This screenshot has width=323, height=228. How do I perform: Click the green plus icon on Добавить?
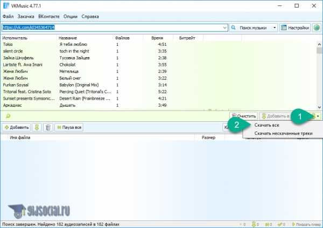[6, 128]
